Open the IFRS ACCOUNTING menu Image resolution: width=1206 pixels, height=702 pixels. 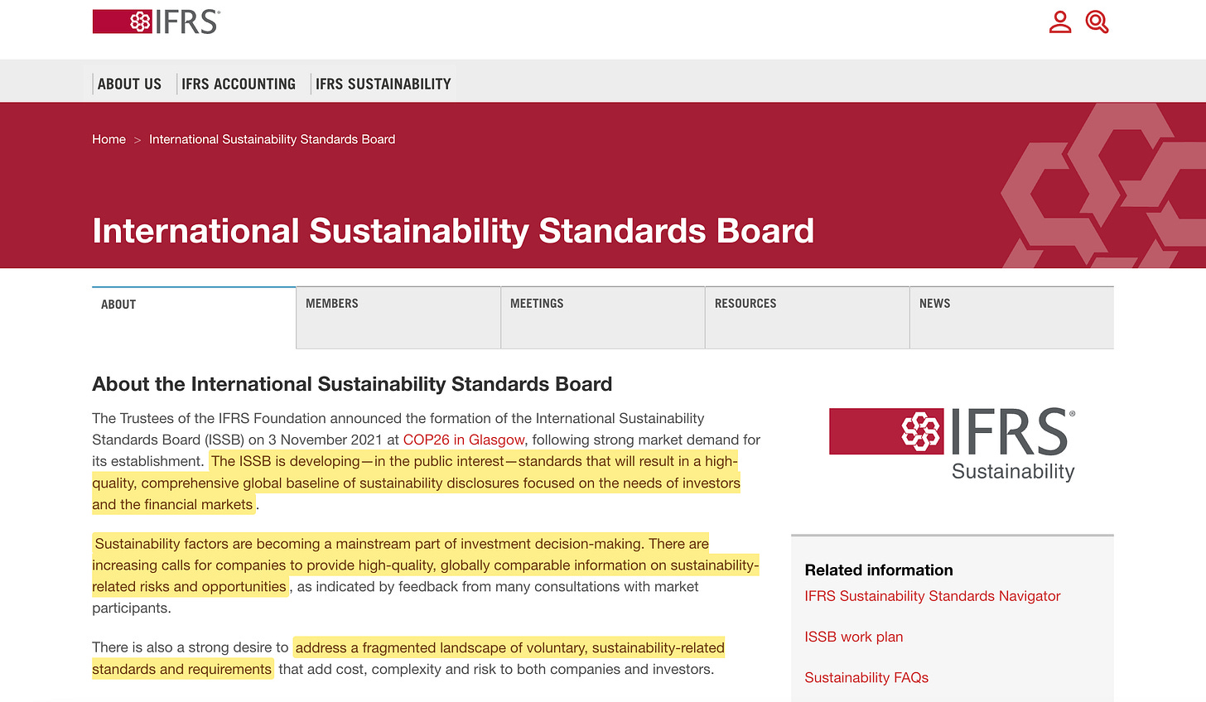pyautogui.click(x=239, y=84)
